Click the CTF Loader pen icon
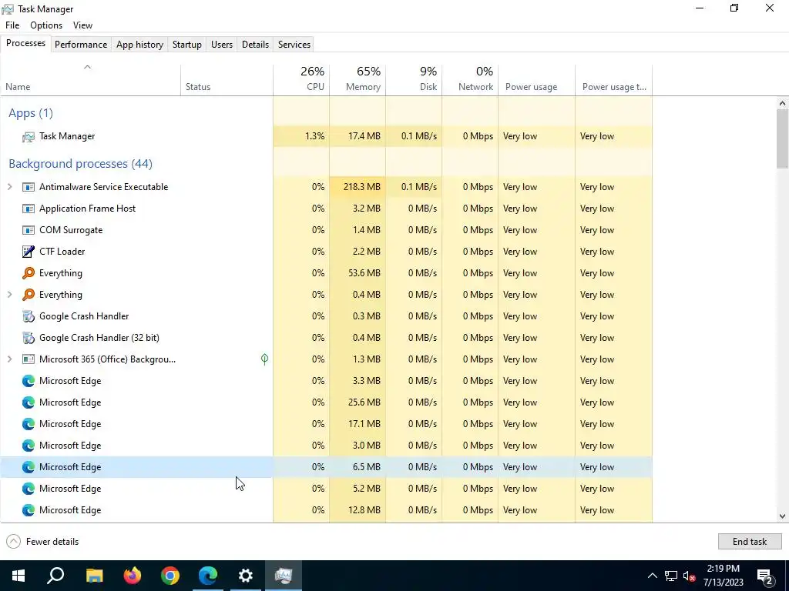This screenshot has width=789, height=591. click(x=29, y=252)
